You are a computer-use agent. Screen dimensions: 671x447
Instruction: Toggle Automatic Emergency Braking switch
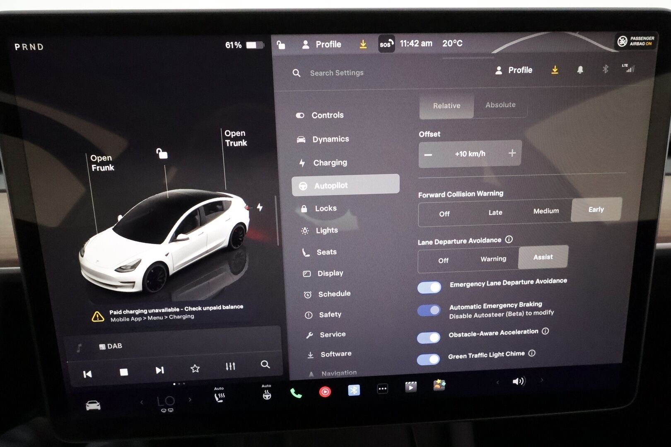[429, 310]
